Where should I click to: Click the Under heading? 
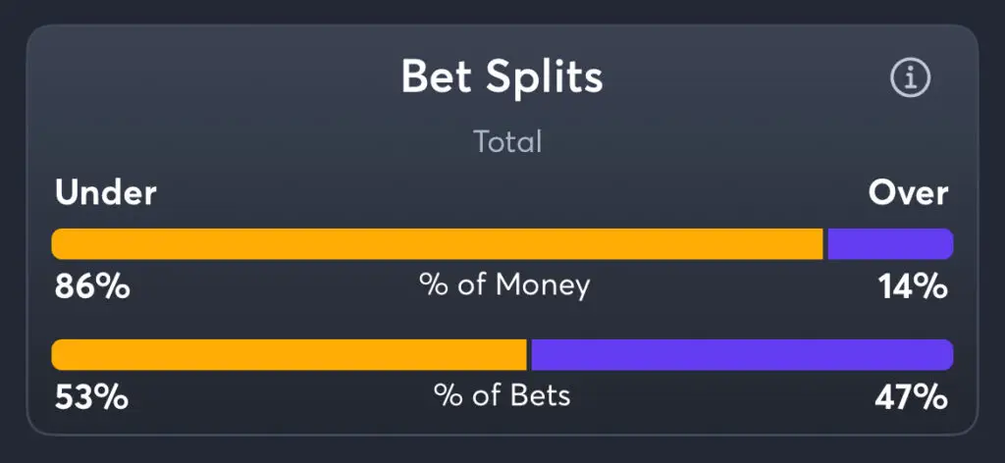[106, 193]
